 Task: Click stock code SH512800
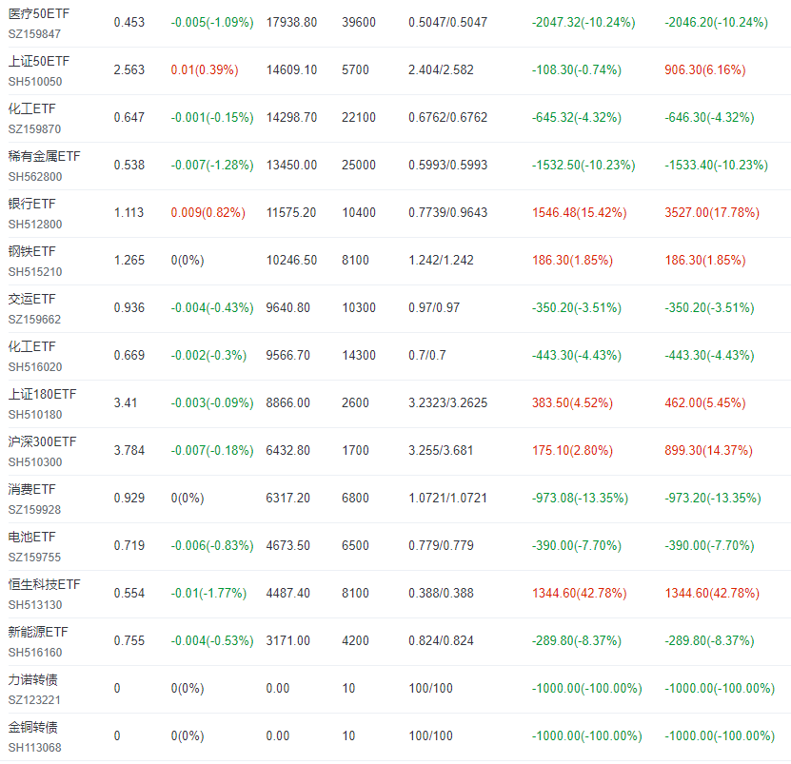click(x=35, y=224)
